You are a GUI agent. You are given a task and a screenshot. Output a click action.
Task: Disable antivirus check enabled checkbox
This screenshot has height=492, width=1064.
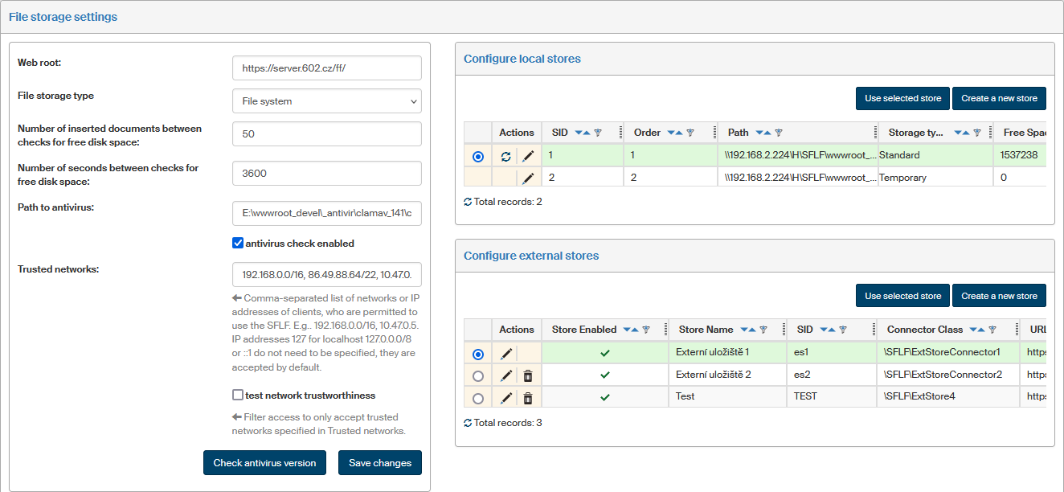[238, 243]
